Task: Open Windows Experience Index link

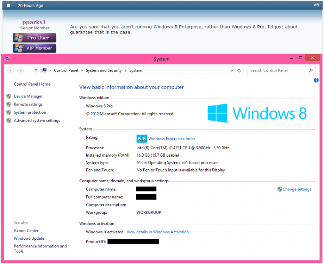Action: coord(172,139)
